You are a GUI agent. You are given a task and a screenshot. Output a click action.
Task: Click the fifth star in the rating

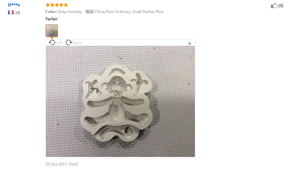(x=66, y=5)
